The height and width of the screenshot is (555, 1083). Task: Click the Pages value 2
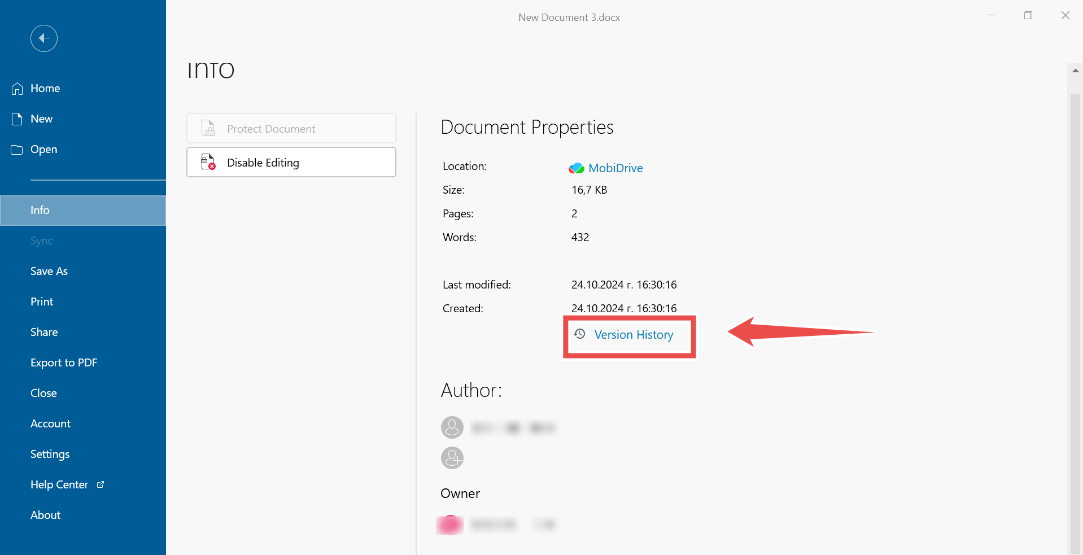pos(574,214)
